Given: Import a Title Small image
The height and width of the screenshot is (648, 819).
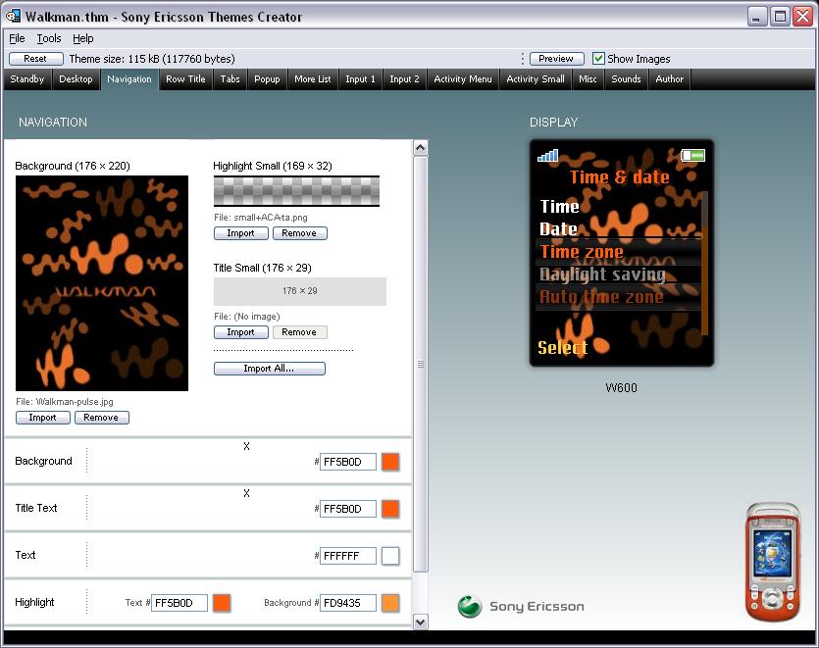Looking at the screenshot, I should (x=240, y=332).
